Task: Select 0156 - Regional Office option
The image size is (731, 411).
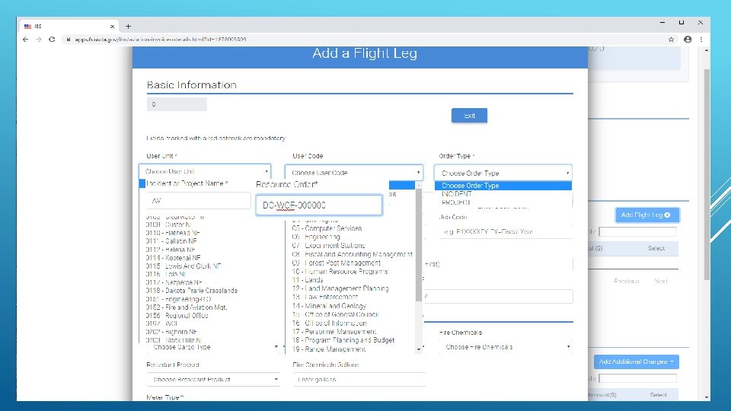Action: click(177, 315)
